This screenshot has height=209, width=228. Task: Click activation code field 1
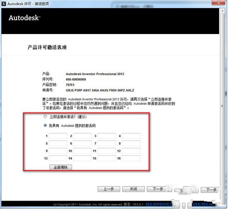coord(58,136)
